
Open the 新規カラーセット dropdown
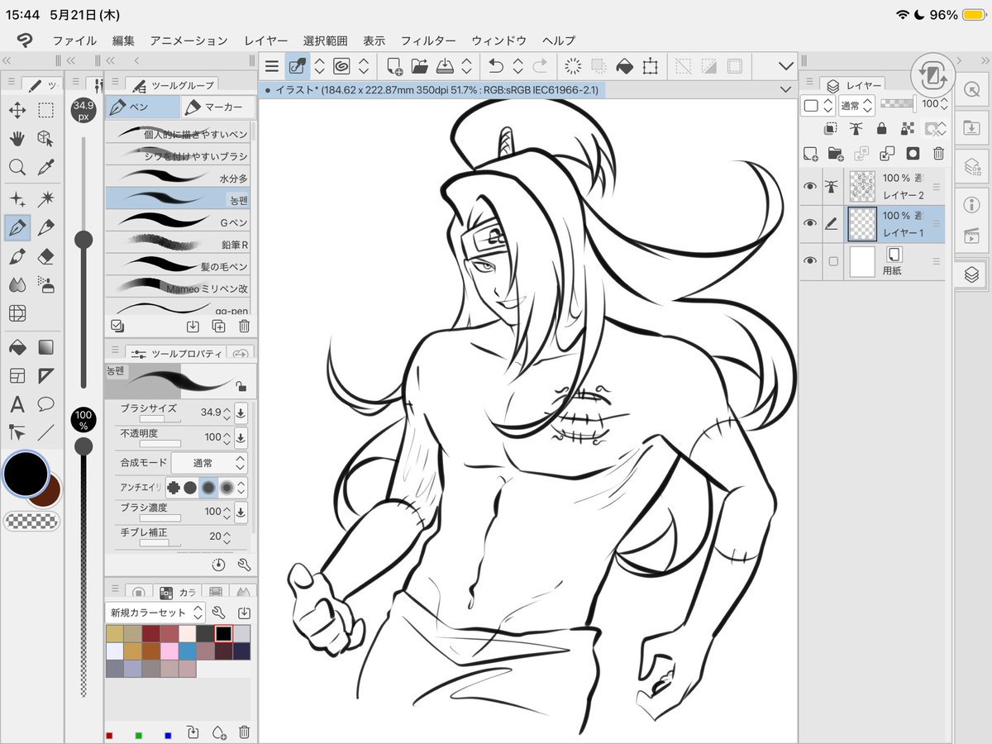click(x=155, y=613)
